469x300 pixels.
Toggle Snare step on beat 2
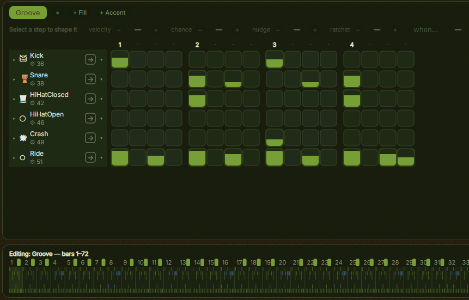[197, 79]
